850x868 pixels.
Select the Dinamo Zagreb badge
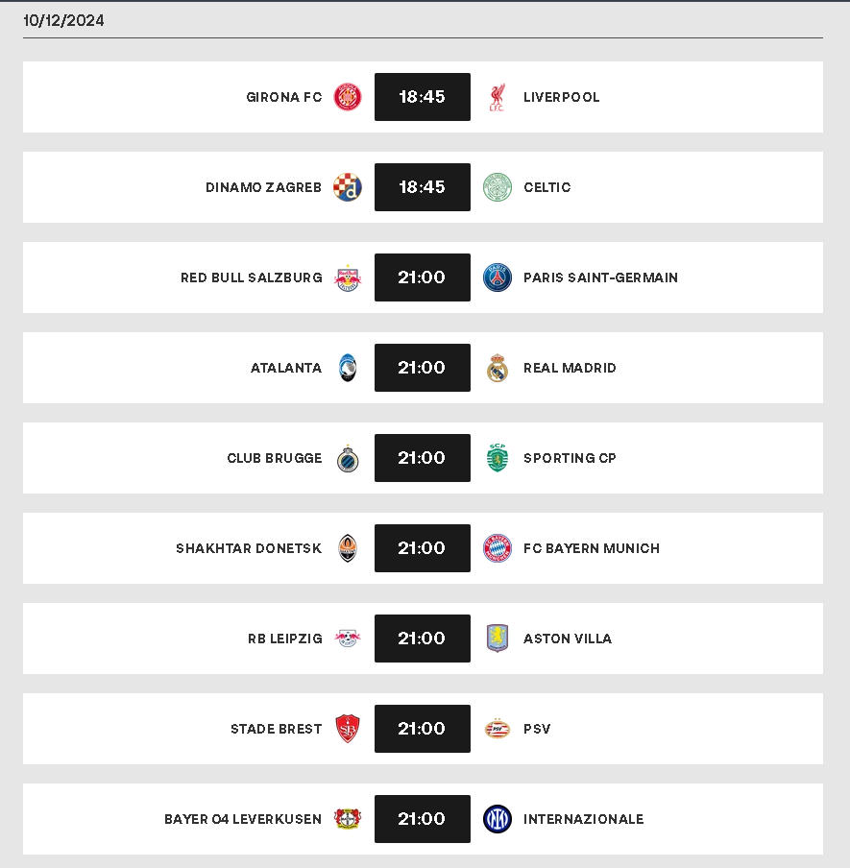[x=347, y=187]
